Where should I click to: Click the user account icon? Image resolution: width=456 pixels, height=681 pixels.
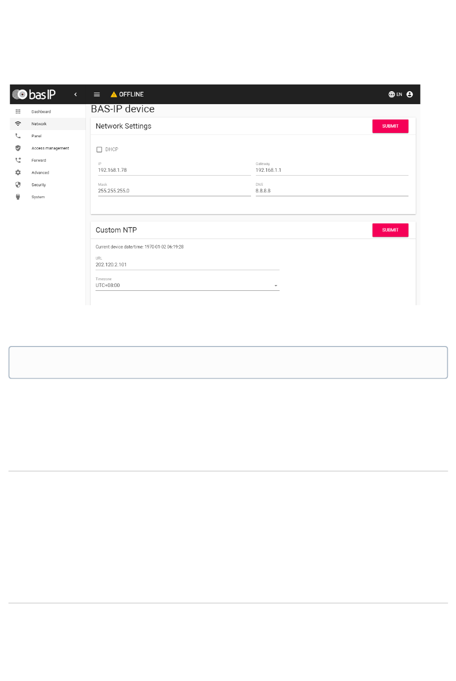click(x=409, y=95)
